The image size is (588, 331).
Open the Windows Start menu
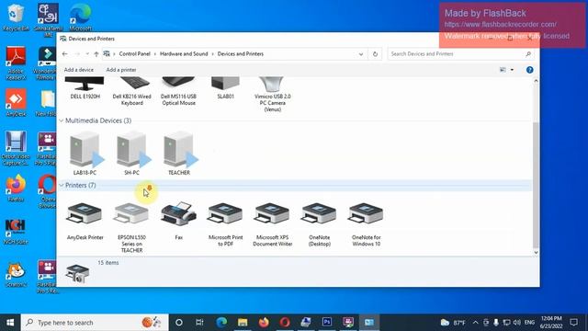(x=10, y=323)
